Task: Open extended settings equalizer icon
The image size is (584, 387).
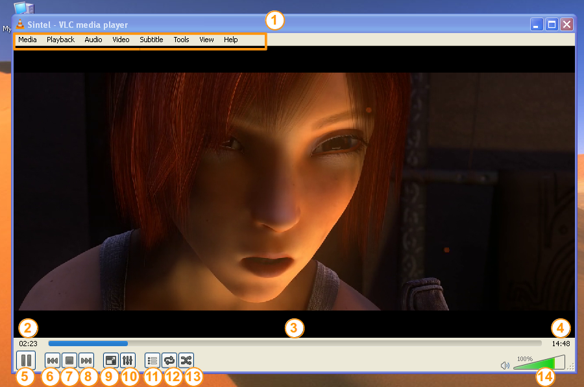Action: coord(127,360)
